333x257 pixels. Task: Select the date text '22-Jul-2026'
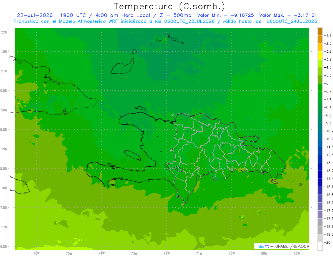[35, 15]
